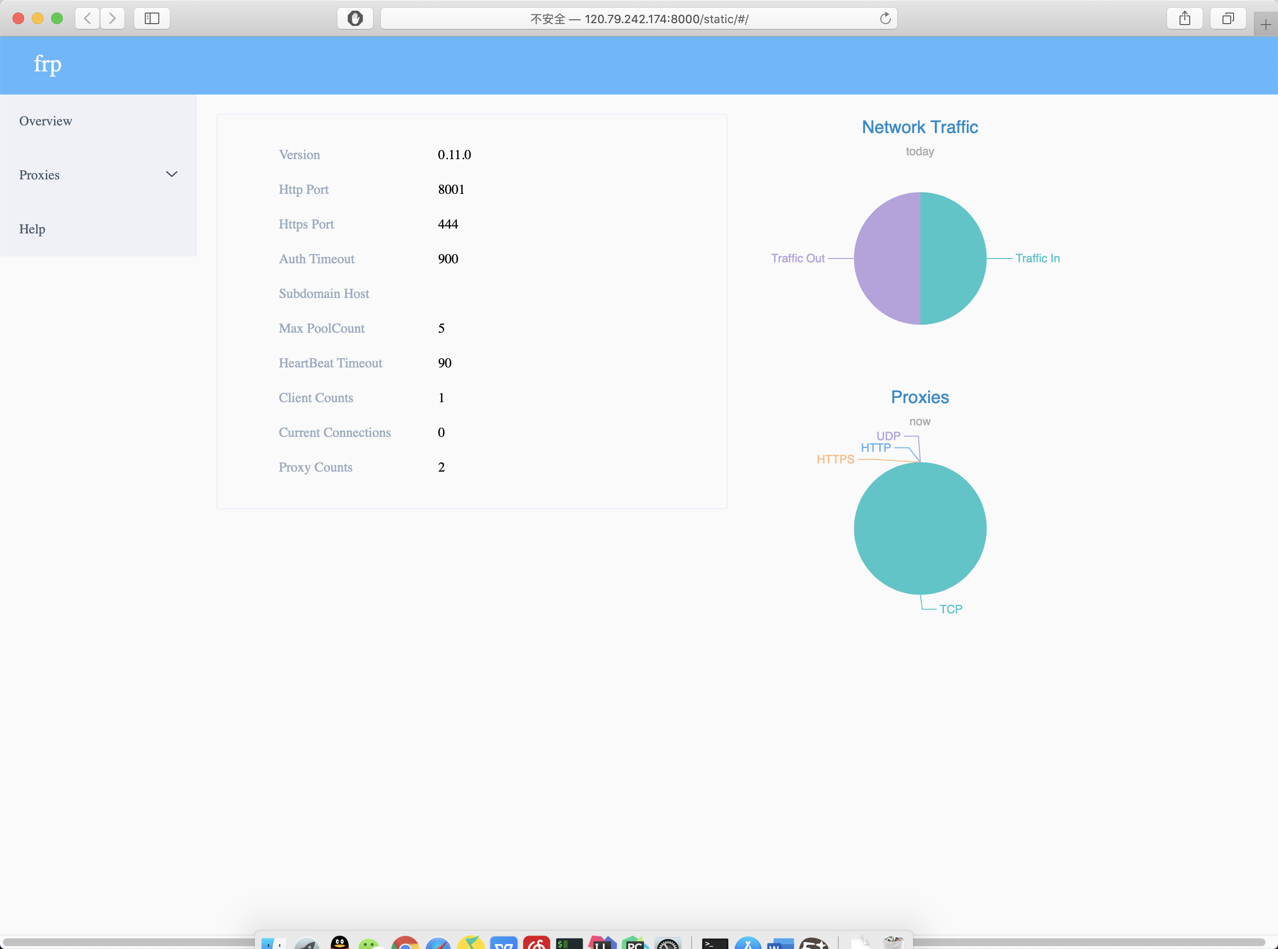This screenshot has height=949, width=1278.
Task: Open Chrome from the Dock
Action: click(x=405, y=943)
